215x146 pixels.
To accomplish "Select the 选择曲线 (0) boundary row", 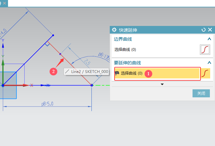I will pyautogui.click(x=125, y=50).
